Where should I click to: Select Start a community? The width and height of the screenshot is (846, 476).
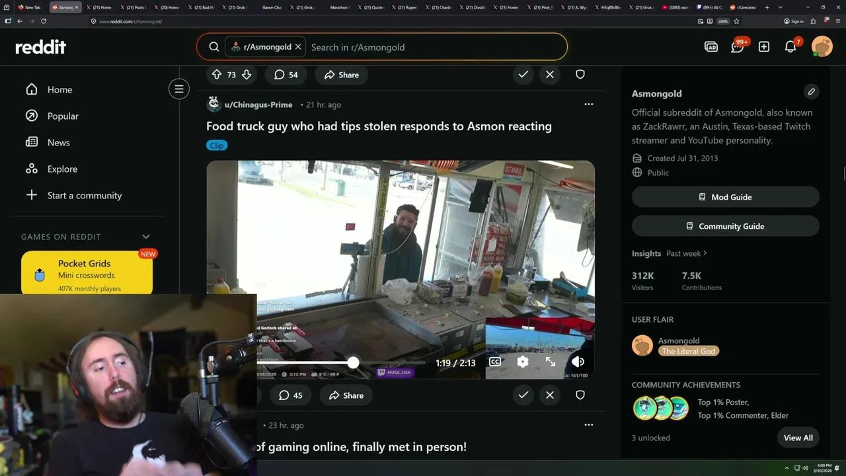[x=86, y=195]
